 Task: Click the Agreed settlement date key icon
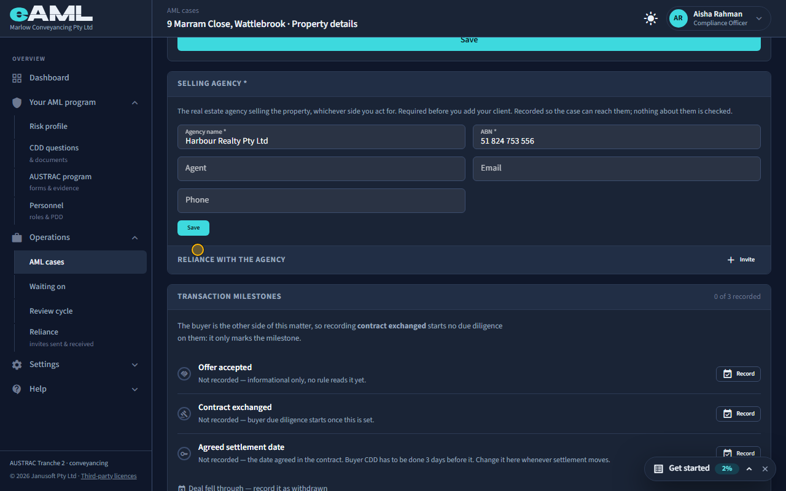pos(184,454)
